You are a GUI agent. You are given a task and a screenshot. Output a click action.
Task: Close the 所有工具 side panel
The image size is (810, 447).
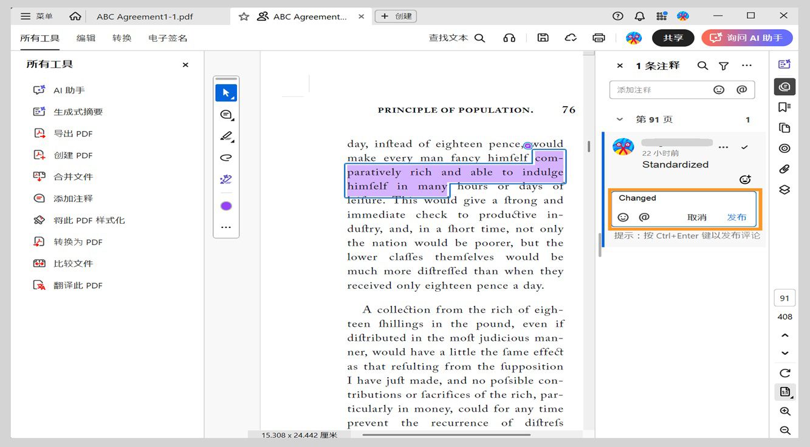pos(185,65)
